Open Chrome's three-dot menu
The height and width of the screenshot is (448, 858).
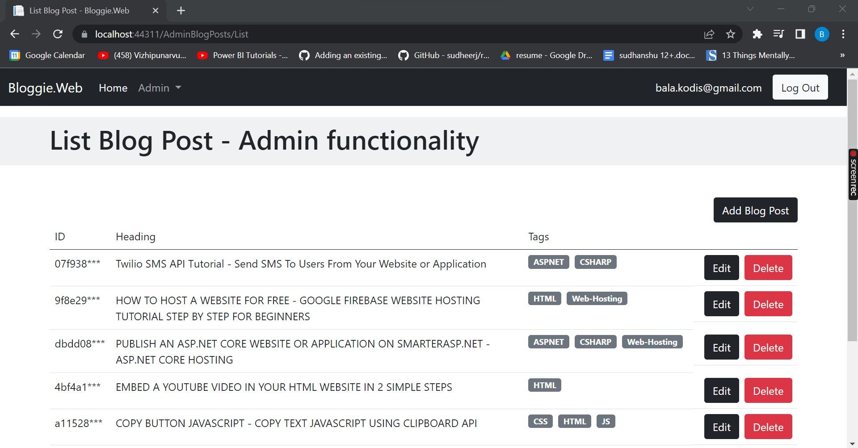(843, 34)
